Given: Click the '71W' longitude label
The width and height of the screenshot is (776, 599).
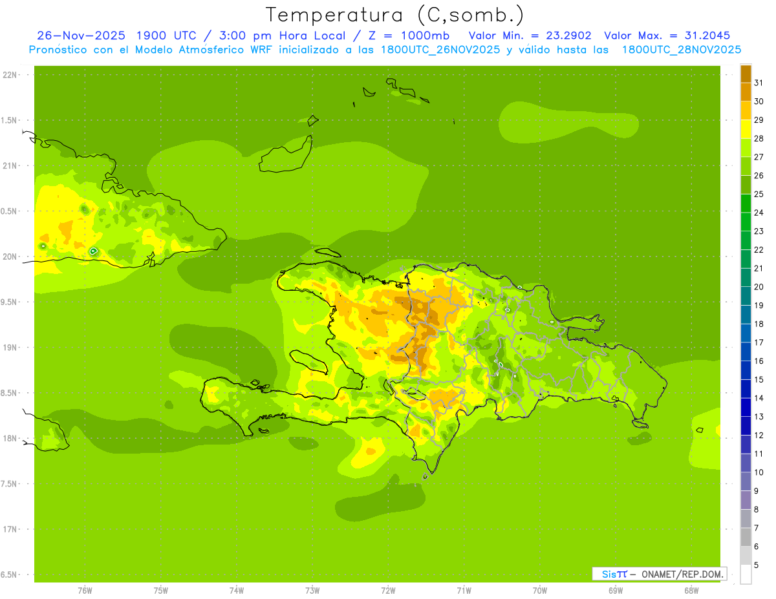Looking at the screenshot, I should 464,591.
